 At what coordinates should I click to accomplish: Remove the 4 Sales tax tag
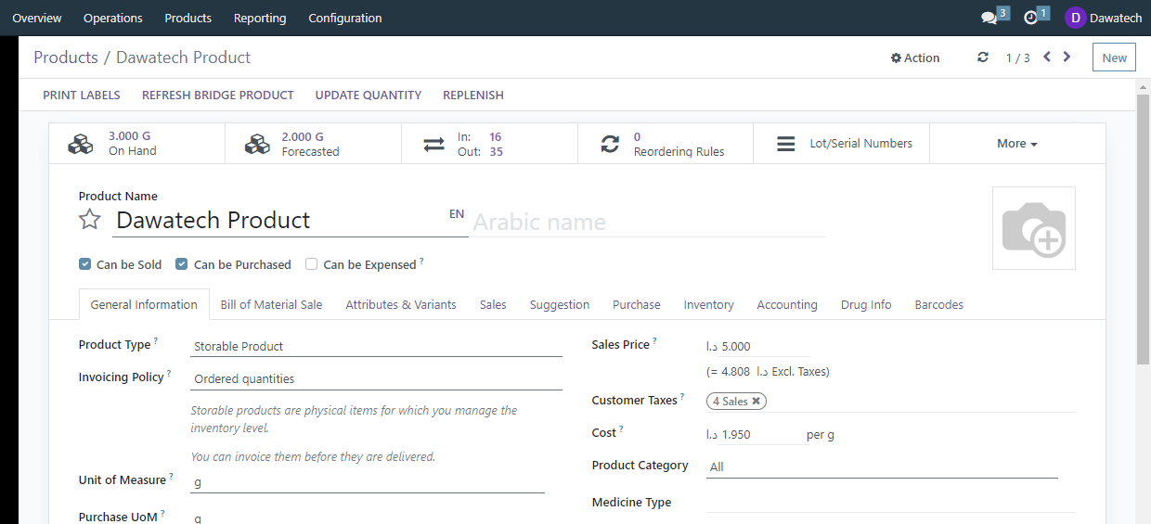coord(757,401)
